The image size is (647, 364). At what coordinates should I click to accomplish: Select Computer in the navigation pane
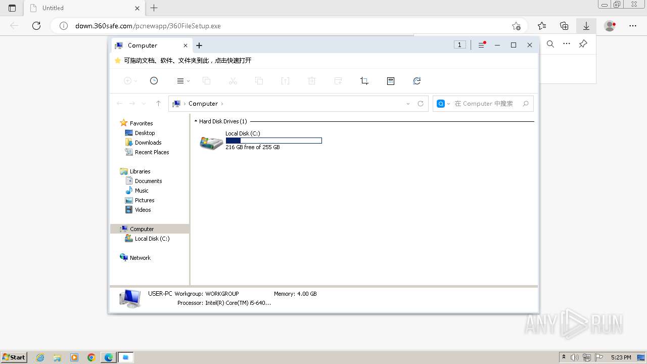pyautogui.click(x=150, y=229)
